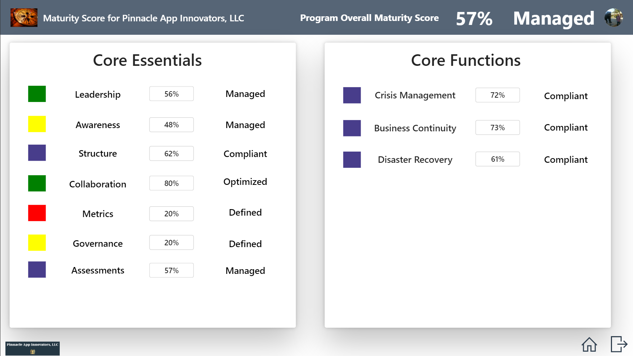This screenshot has width=633, height=356.
Task: Open the Assessments category label
Action: pos(98,271)
